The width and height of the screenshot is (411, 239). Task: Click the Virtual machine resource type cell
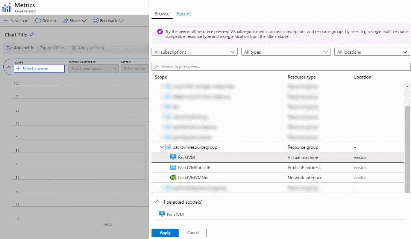[303, 157]
